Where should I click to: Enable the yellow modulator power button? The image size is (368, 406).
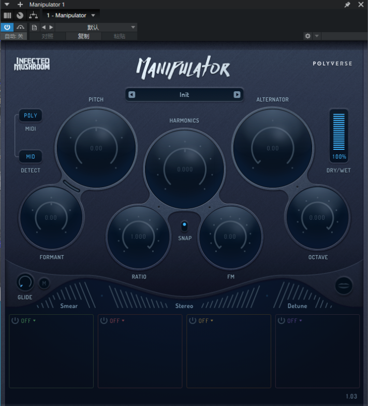point(193,320)
